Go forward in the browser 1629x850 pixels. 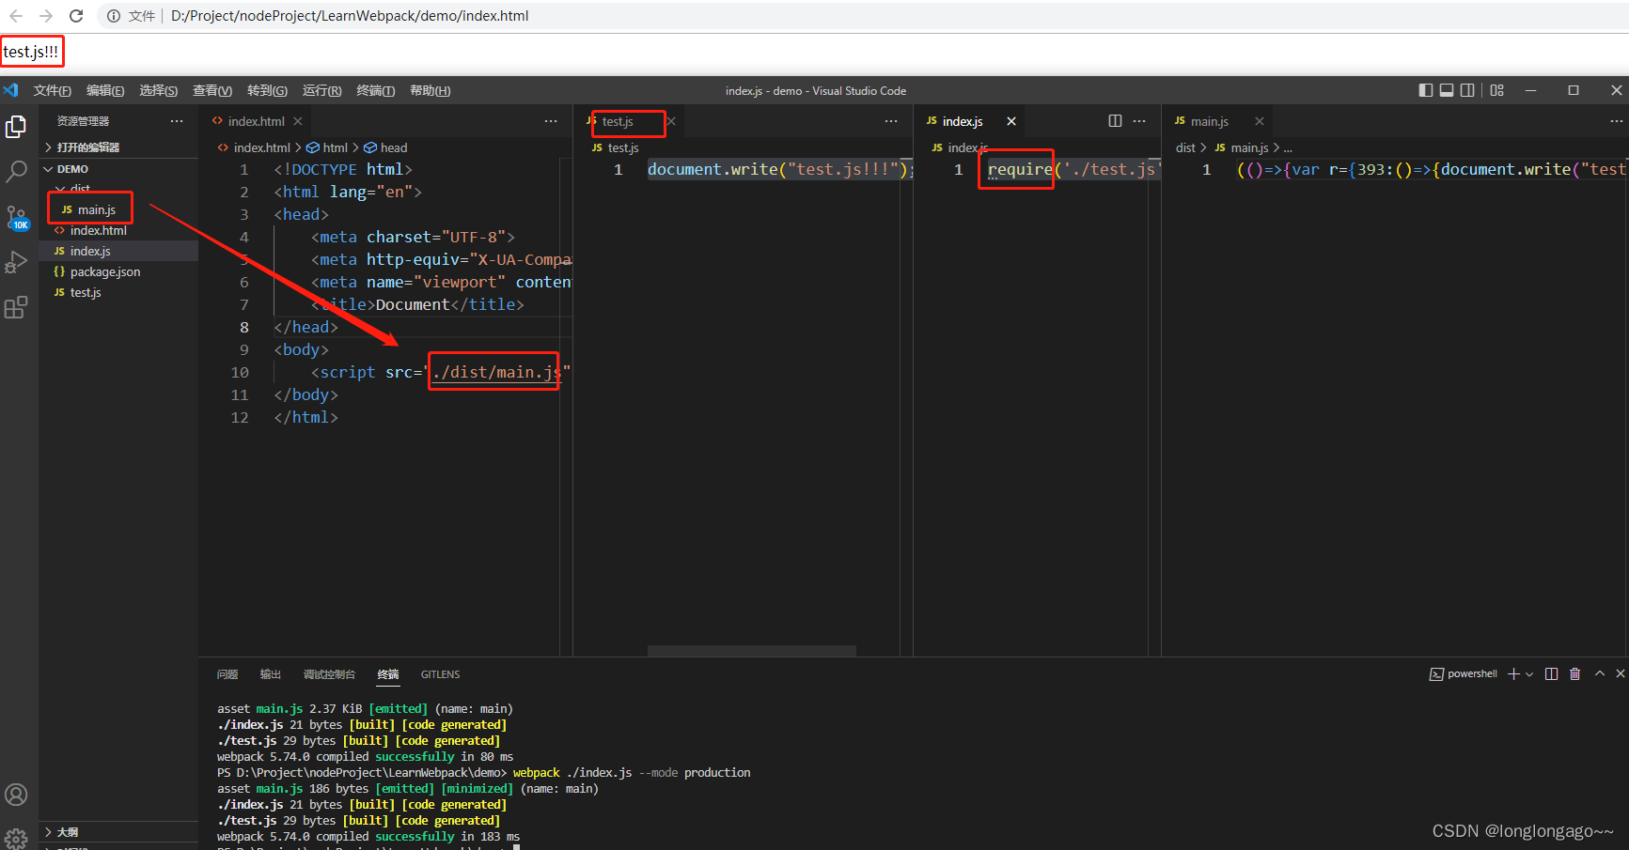pos(46,16)
